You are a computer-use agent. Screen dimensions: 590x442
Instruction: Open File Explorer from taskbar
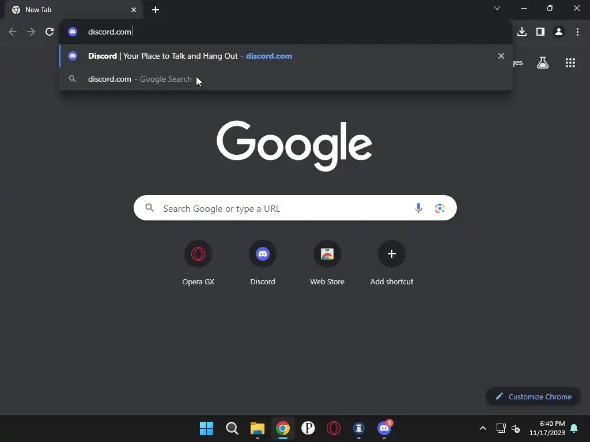[258, 428]
